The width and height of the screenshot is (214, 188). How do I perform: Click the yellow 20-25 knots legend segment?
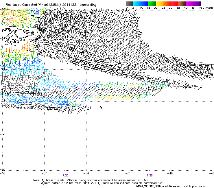coord(160,3)
